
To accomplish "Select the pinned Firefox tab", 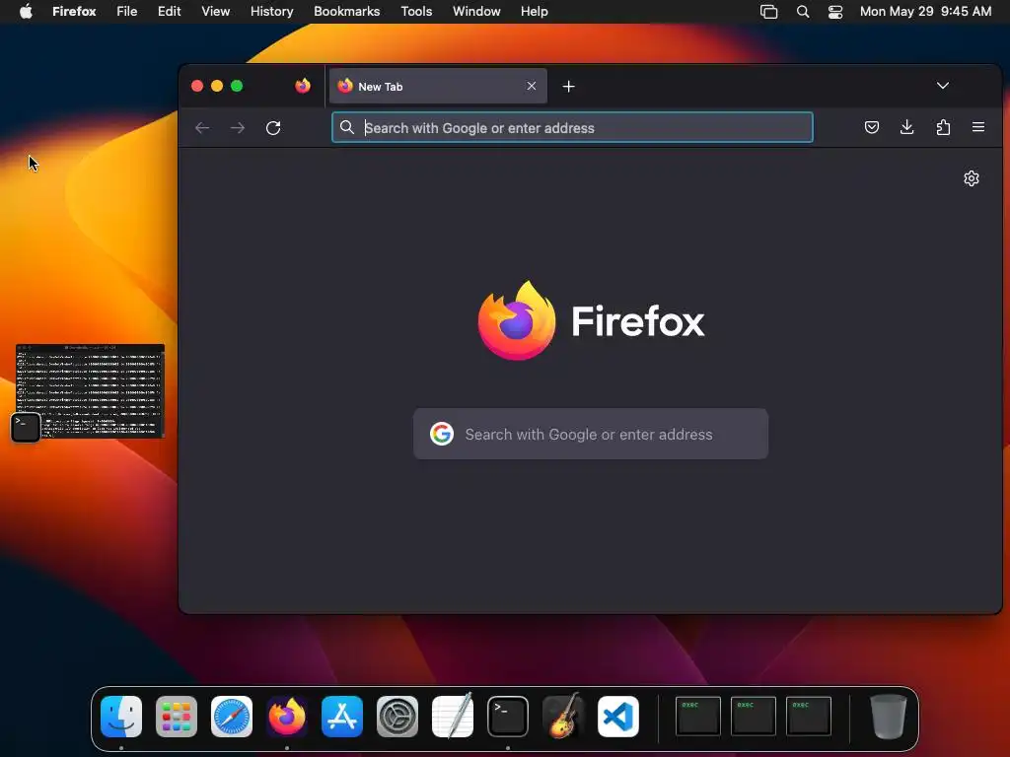I will coord(302,86).
